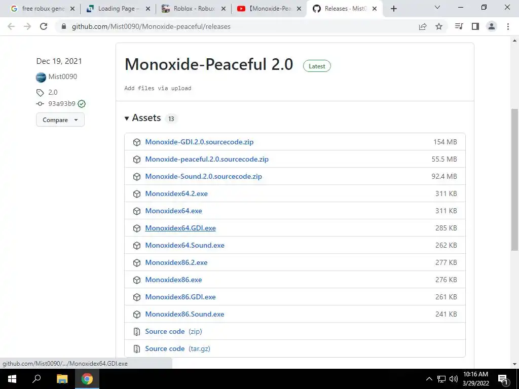
Task: Click the Dec 19, 2021 date text
Action: pyautogui.click(x=59, y=61)
